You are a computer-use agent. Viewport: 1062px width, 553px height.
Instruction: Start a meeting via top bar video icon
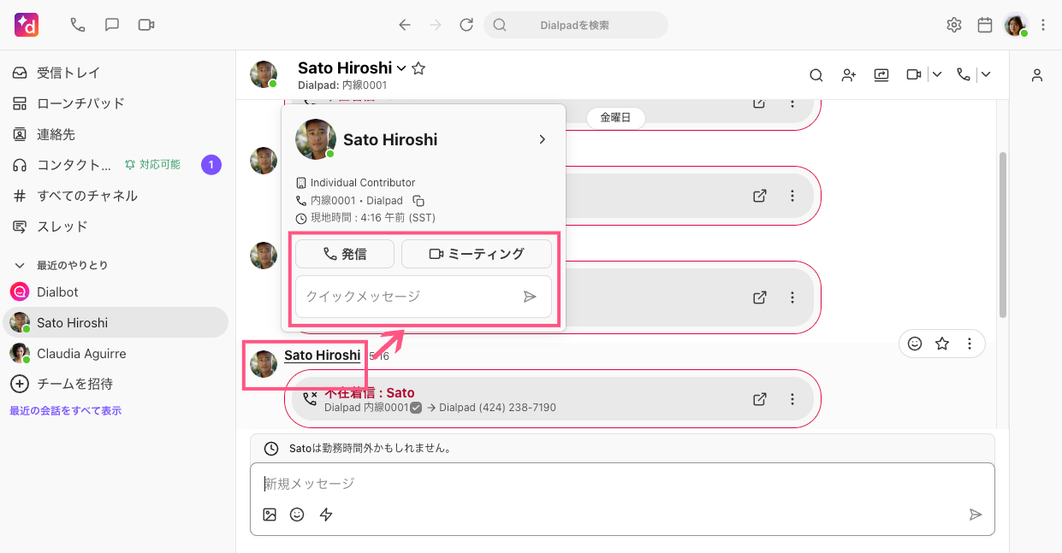point(146,25)
